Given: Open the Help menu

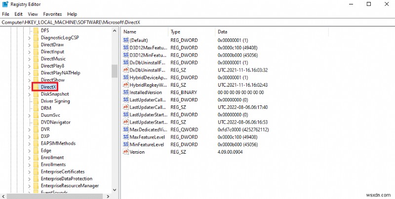Looking at the screenshot, I should [x=72, y=14].
